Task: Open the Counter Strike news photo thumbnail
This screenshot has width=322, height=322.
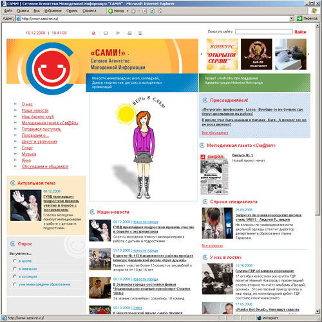Action: 100,288
